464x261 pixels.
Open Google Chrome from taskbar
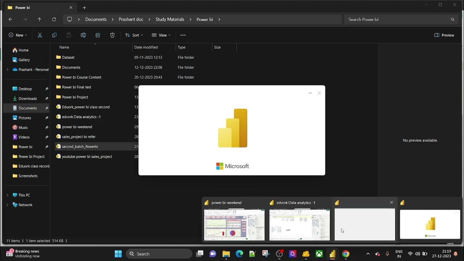point(346,254)
